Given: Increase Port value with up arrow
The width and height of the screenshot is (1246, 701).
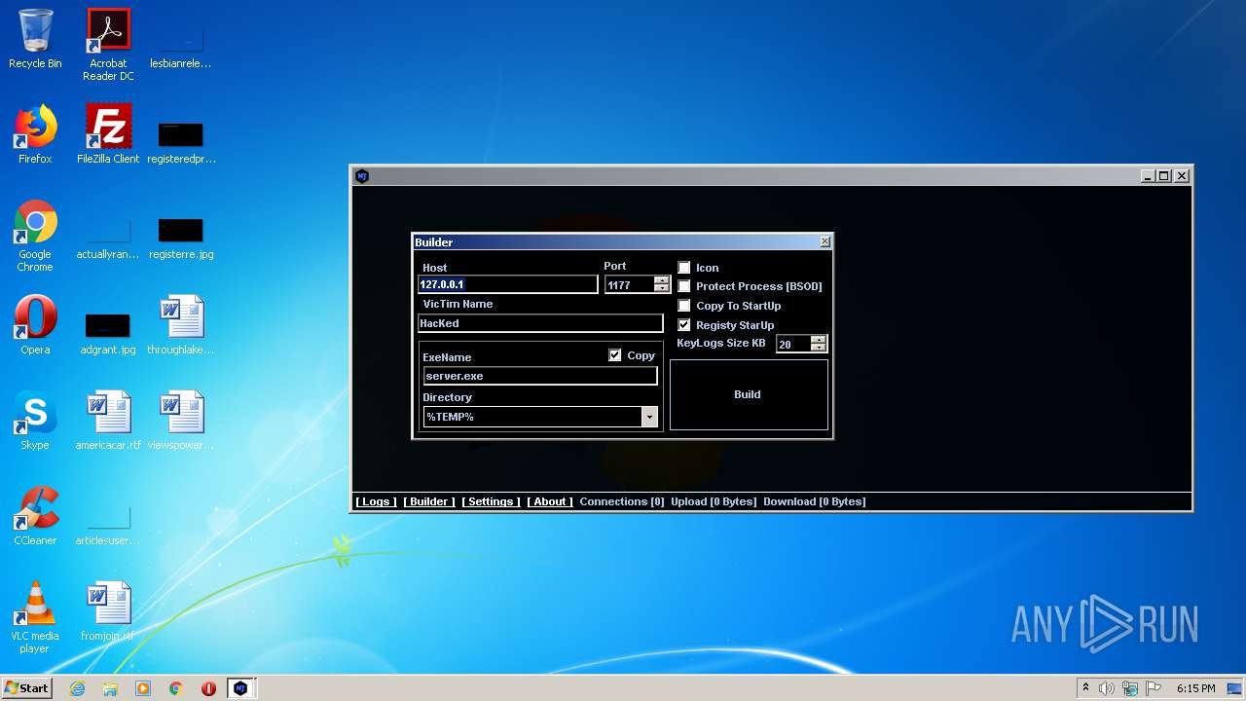Looking at the screenshot, I should point(662,280).
